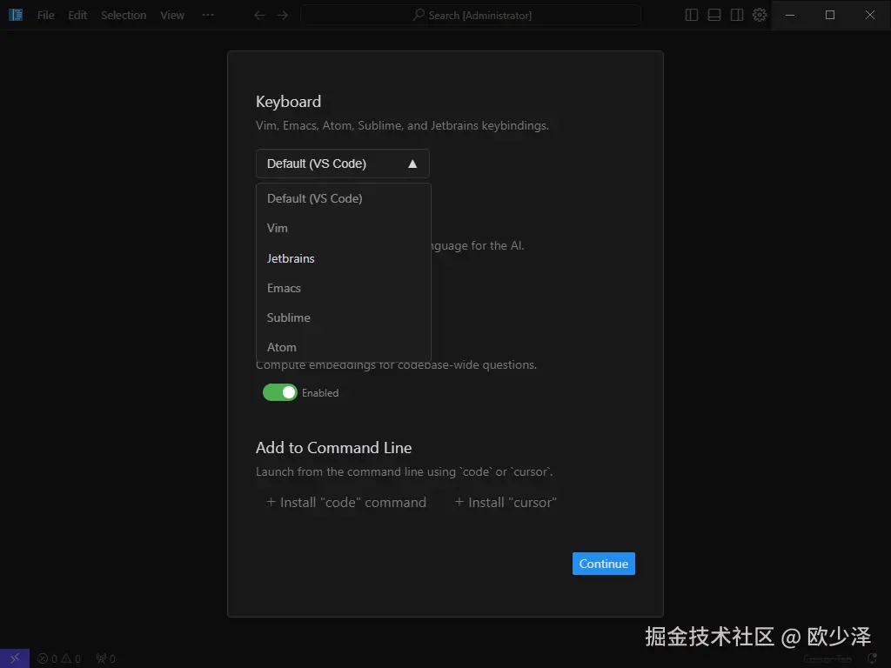
Task: Open the View menu
Action: point(172,16)
